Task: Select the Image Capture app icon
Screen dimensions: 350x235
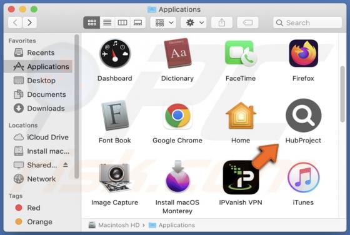Action: click(x=115, y=177)
